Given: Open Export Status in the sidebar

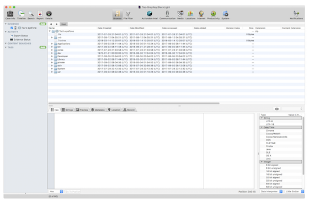Looking at the screenshot, I should coord(19,36).
